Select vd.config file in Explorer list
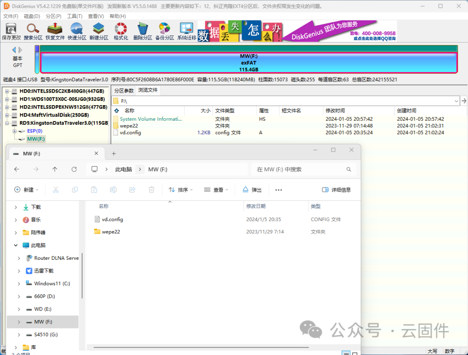468x355 pixels. (112, 219)
